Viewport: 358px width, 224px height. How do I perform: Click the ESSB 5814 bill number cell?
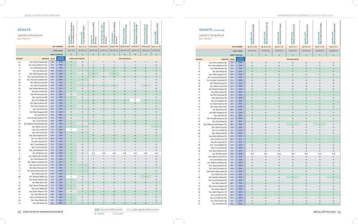pyautogui.click(x=93, y=47)
